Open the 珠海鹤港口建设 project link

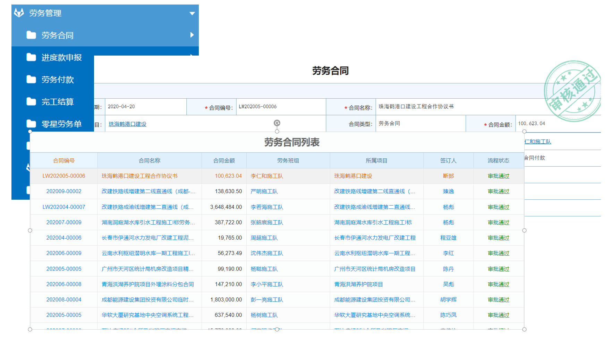coord(127,124)
